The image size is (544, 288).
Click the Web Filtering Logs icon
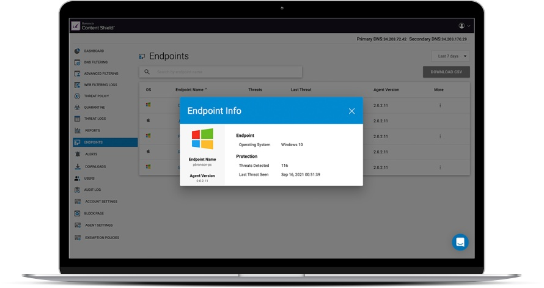77,84
